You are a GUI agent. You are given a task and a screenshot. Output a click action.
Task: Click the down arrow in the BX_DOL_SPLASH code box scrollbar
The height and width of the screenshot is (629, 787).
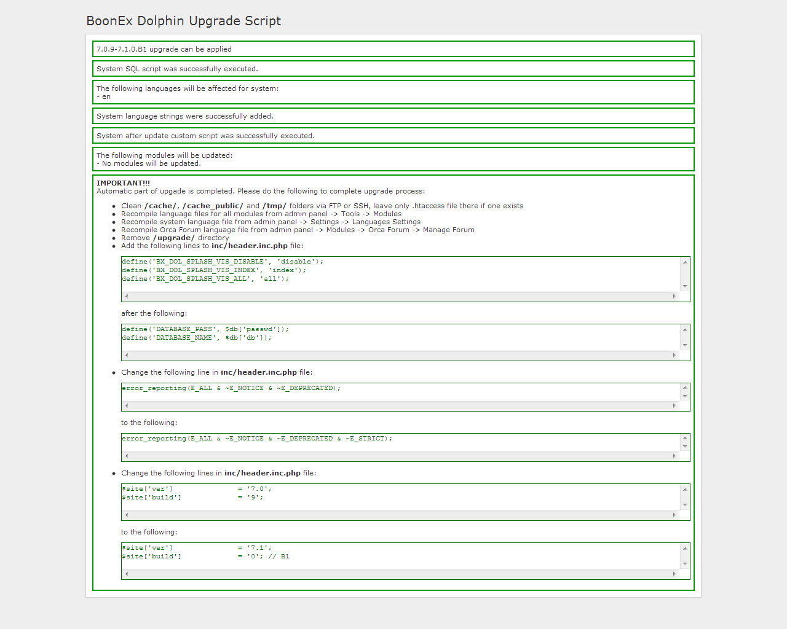coord(685,286)
